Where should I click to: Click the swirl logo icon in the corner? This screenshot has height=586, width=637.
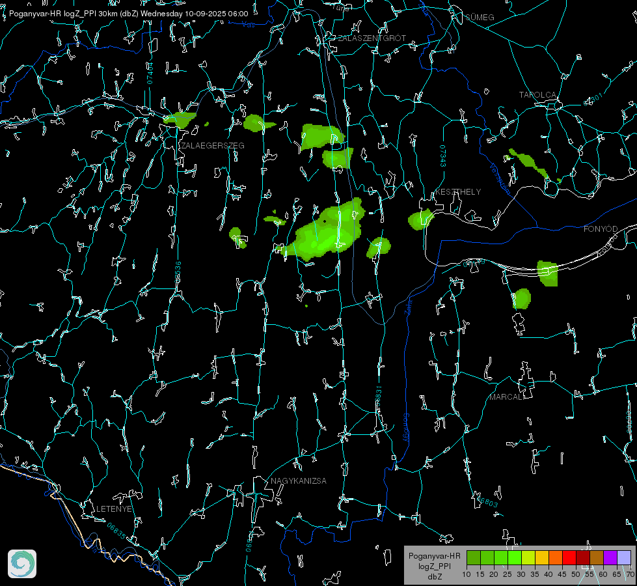point(22,564)
